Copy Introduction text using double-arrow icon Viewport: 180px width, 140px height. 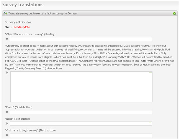(7, 73)
